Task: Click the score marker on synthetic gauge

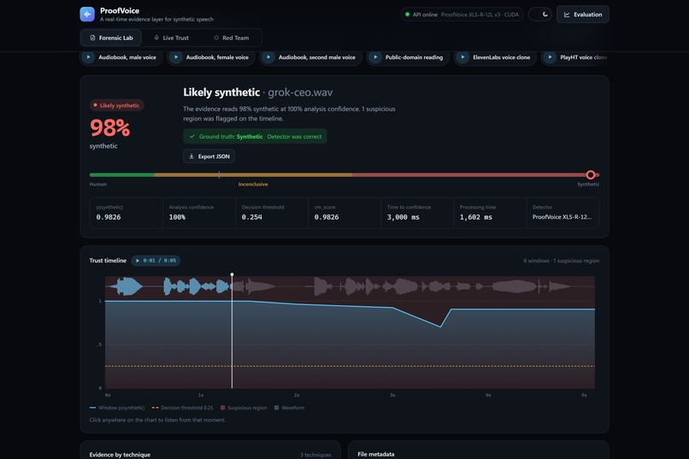Action: click(591, 175)
